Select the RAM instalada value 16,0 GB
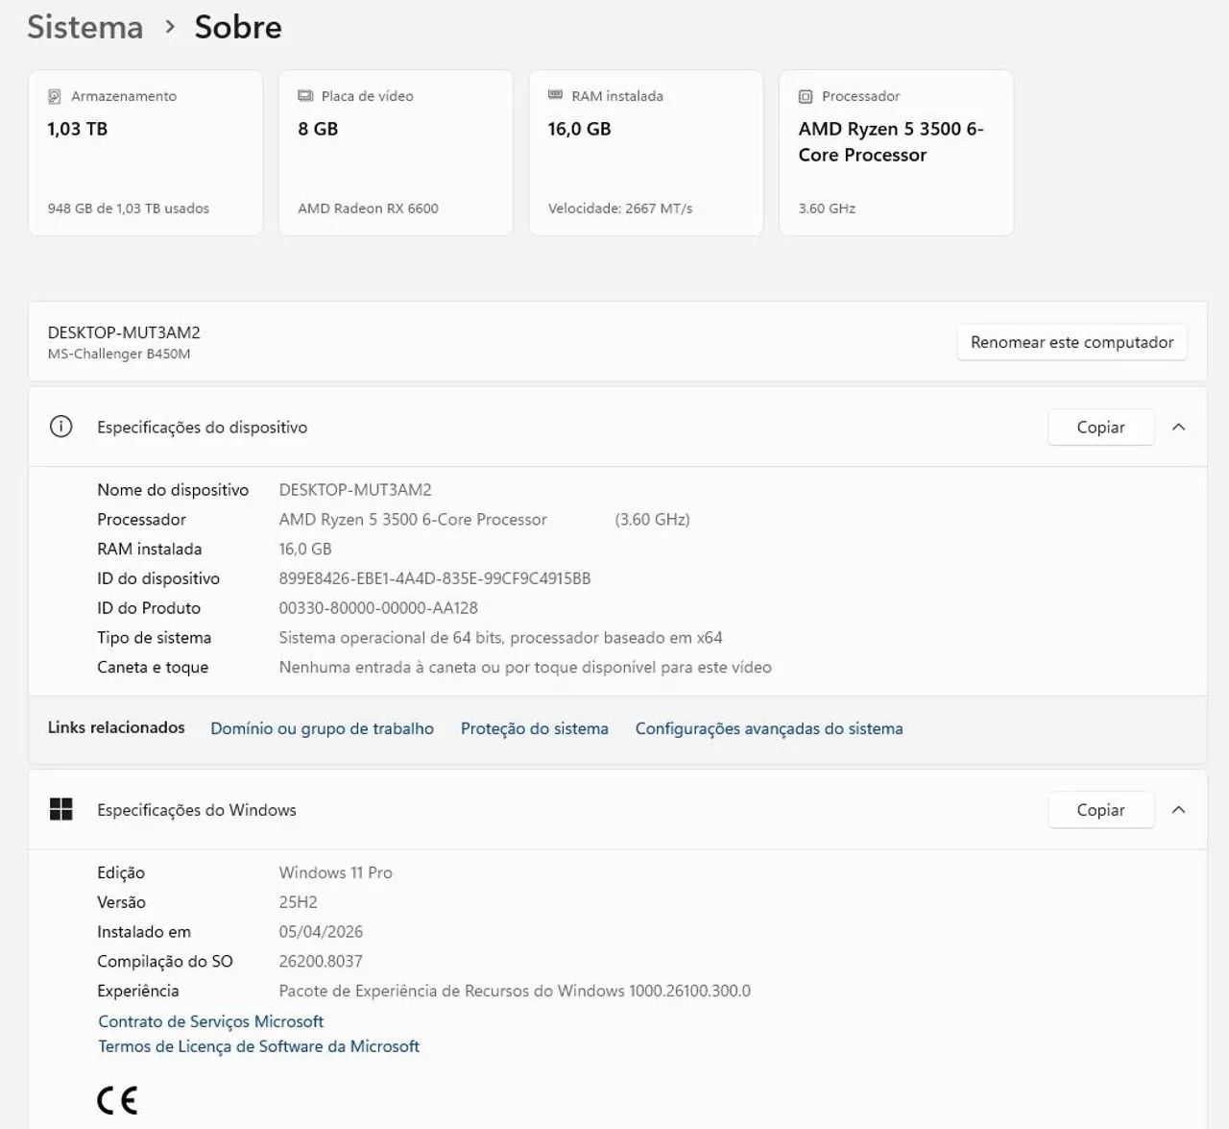 coord(305,549)
